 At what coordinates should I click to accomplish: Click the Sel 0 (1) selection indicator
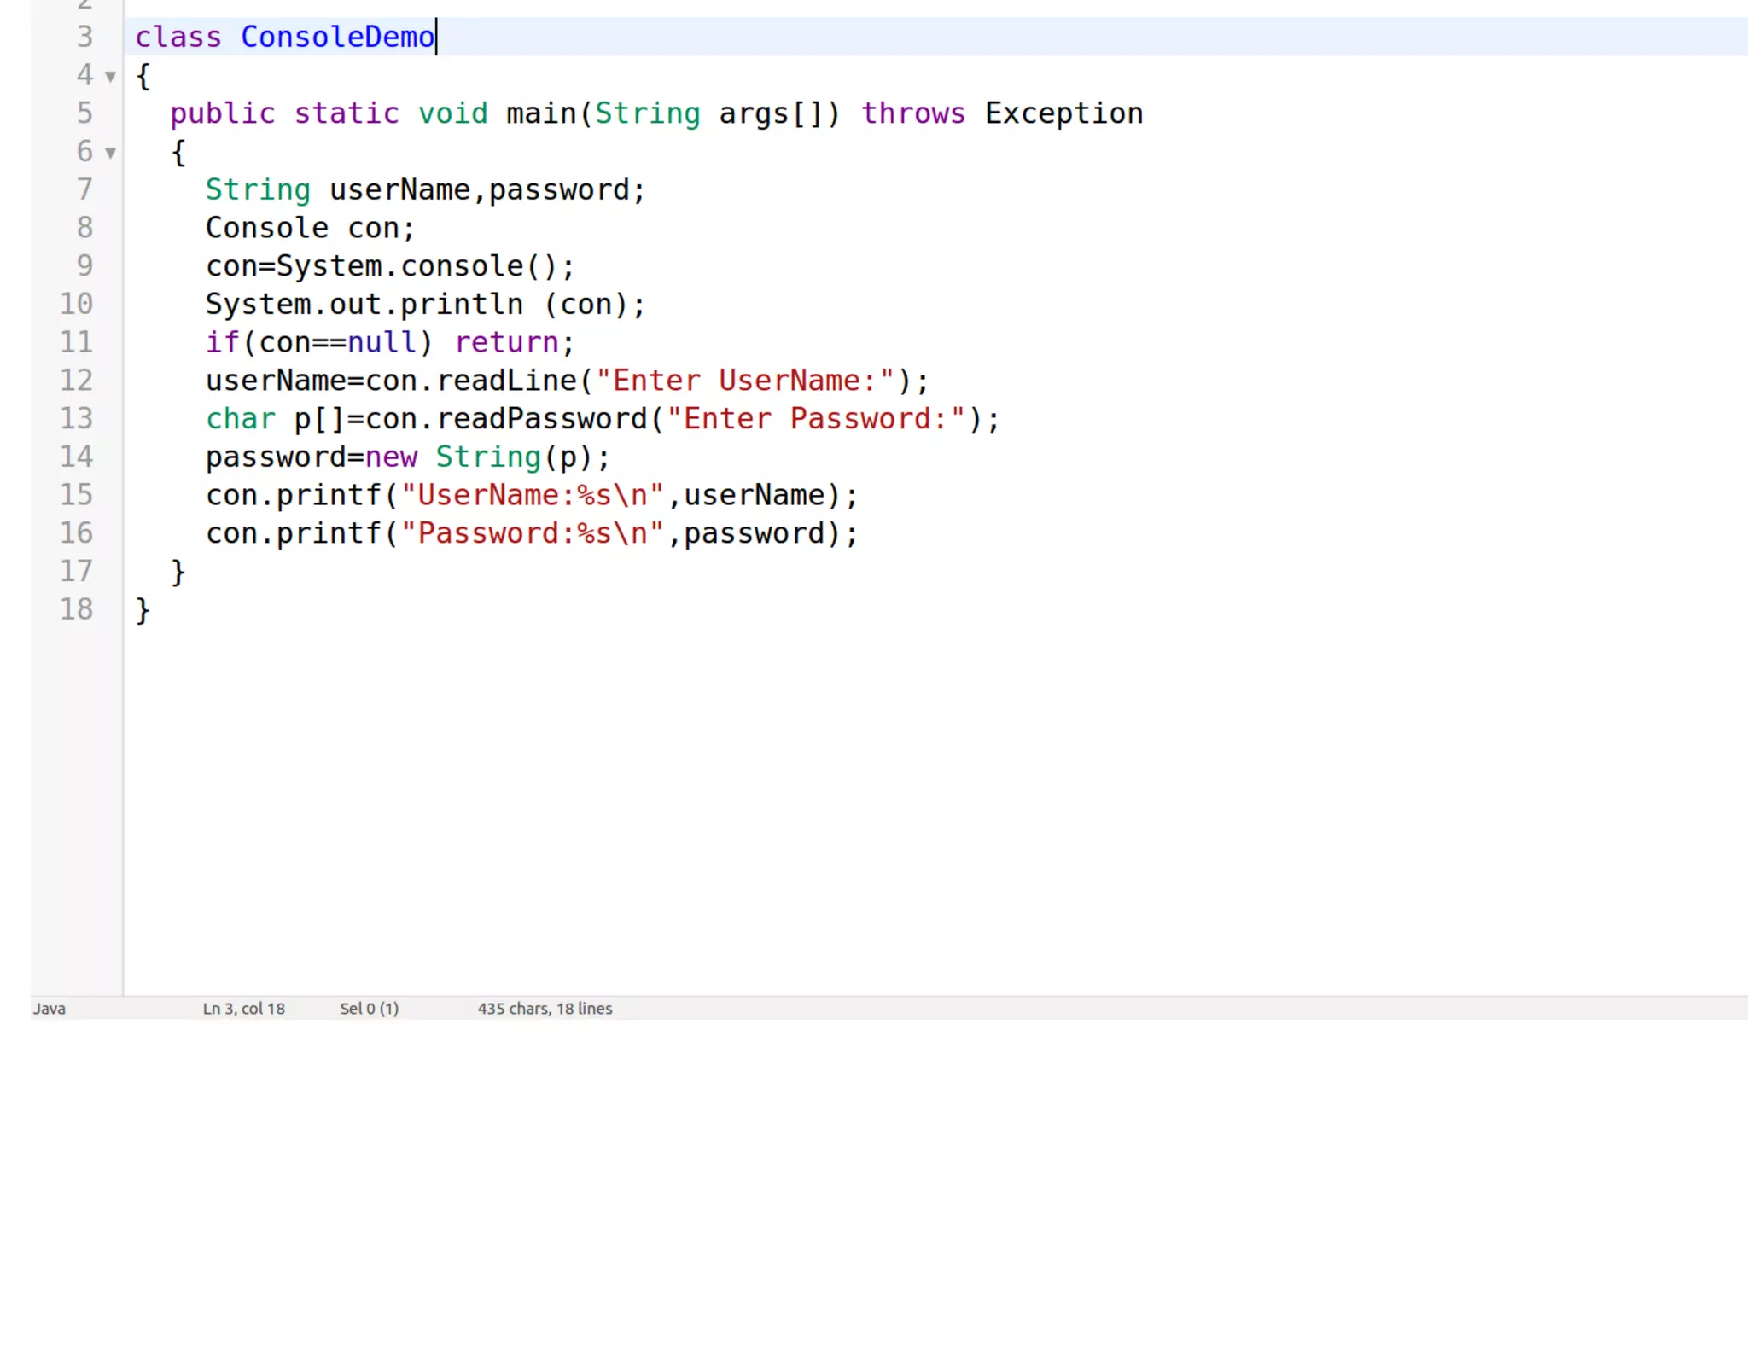pos(369,1008)
